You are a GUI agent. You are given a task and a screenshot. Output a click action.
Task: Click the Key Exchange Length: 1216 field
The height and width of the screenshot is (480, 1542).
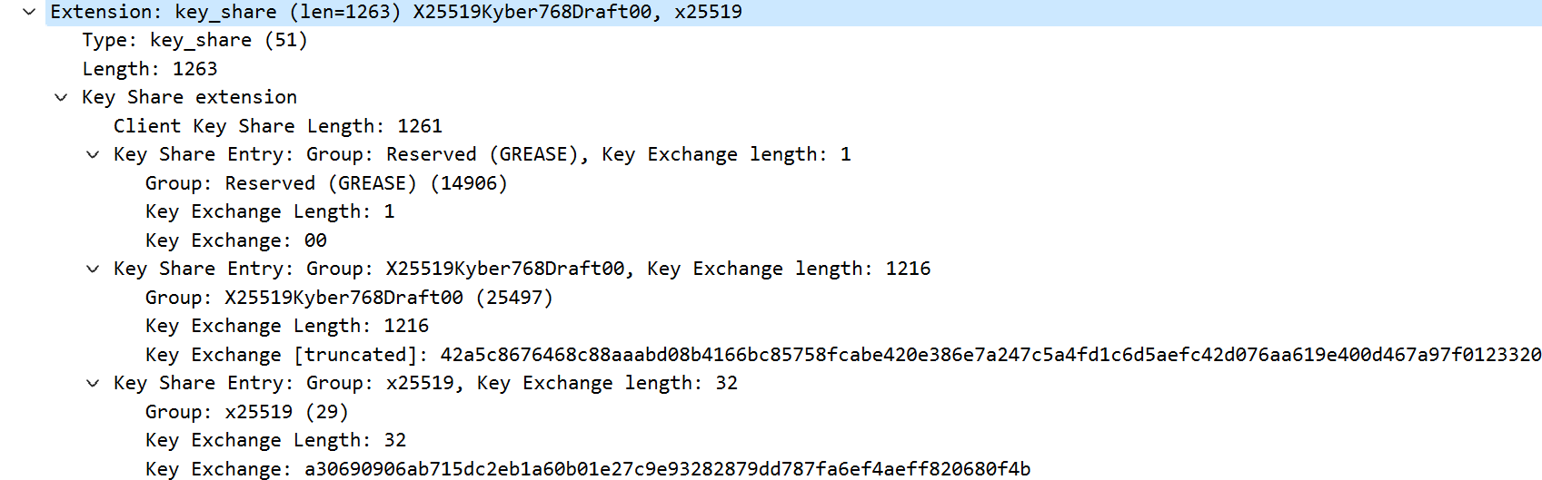[x=286, y=326]
